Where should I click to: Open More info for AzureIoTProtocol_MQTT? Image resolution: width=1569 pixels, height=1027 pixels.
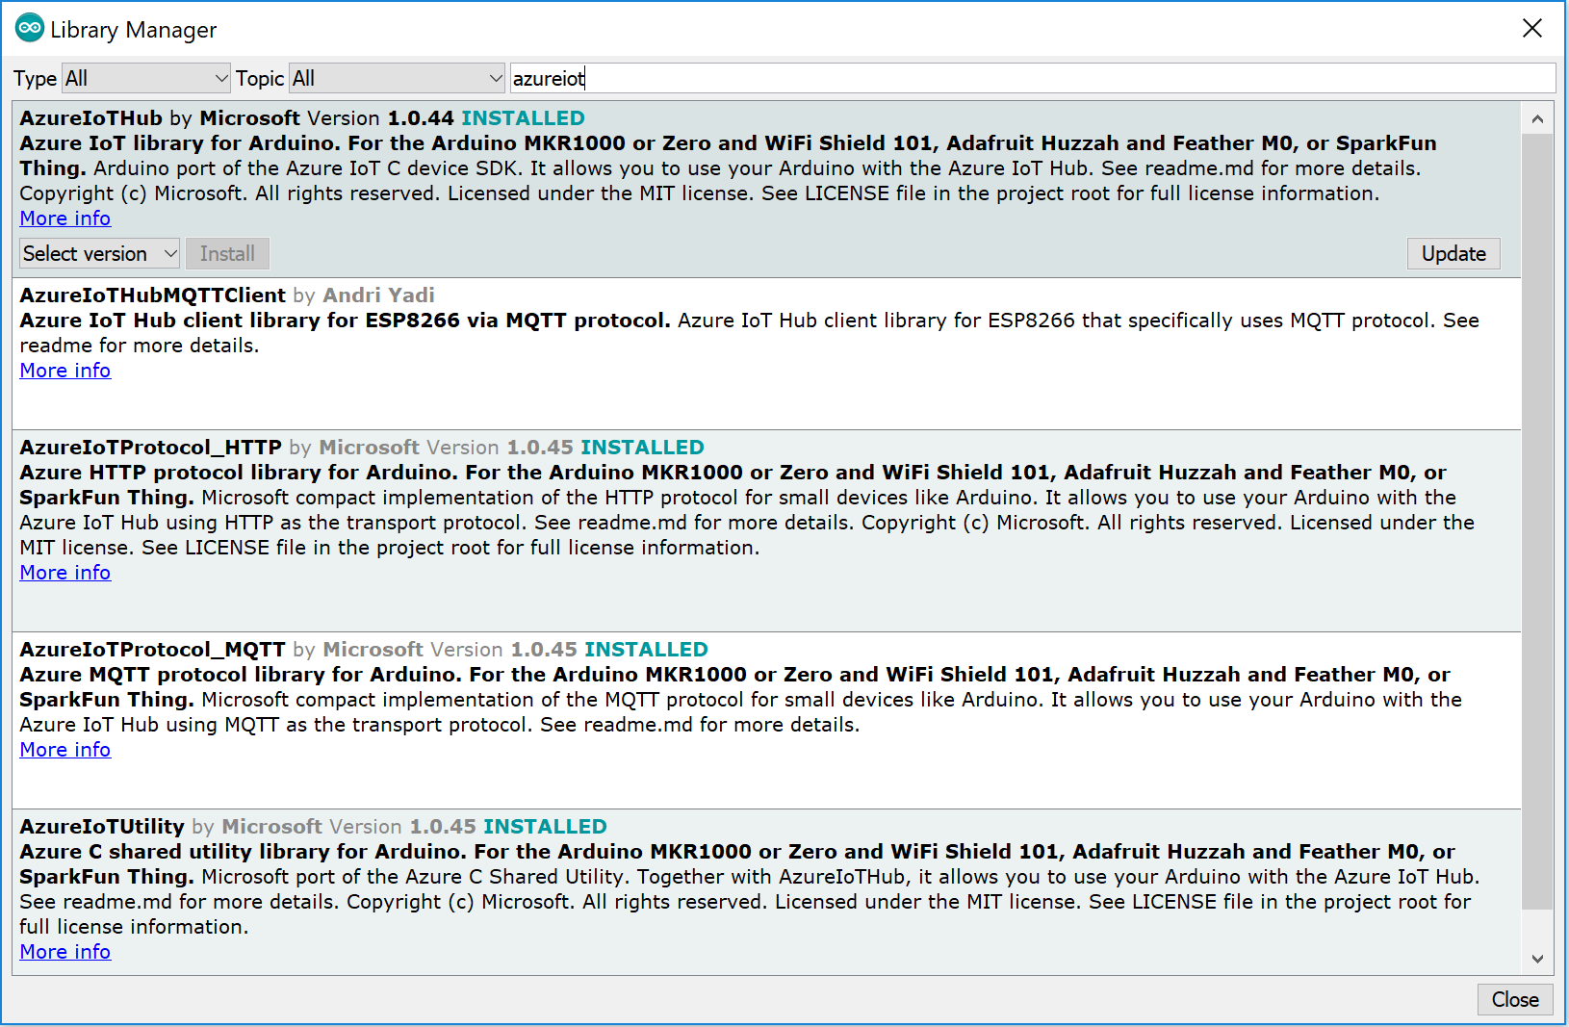pyautogui.click(x=65, y=750)
